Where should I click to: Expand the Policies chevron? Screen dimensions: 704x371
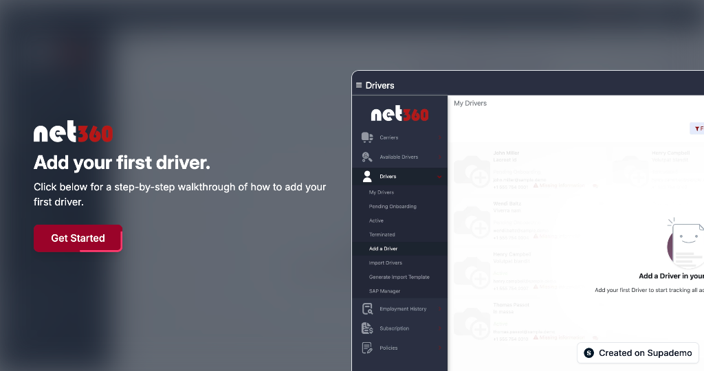(439, 348)
